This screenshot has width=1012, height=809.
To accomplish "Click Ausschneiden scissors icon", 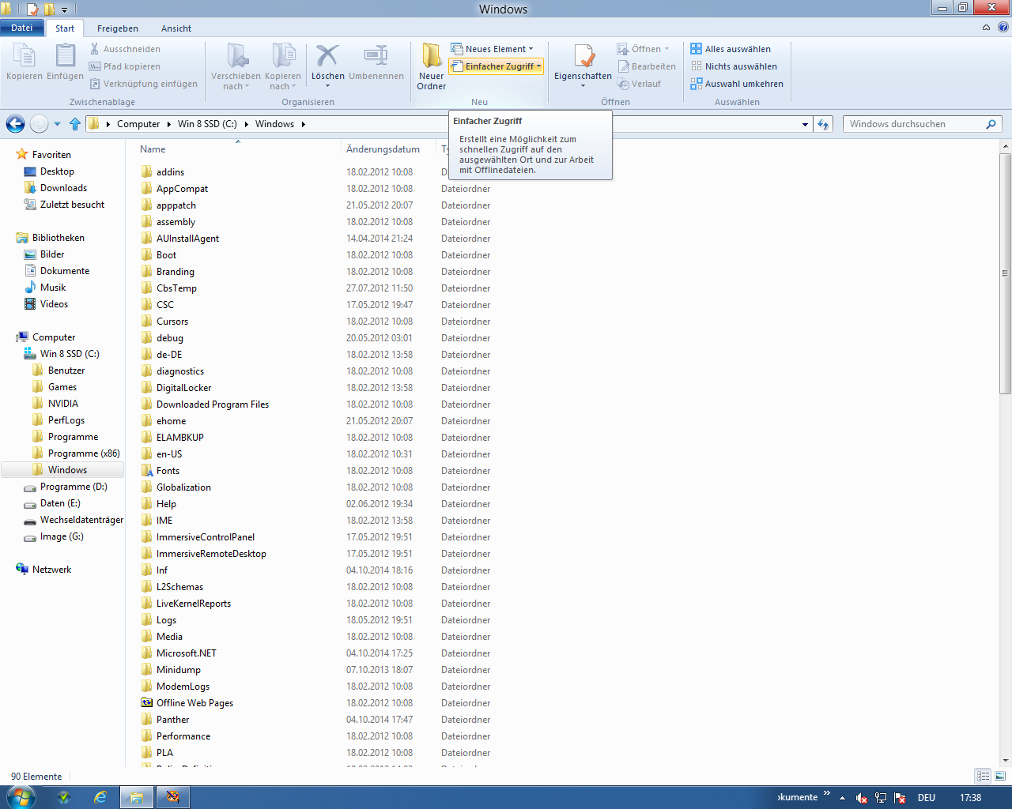I will coord(95,49).
